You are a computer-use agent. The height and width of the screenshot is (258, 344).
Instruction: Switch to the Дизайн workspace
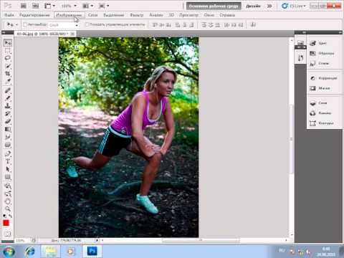253,6
